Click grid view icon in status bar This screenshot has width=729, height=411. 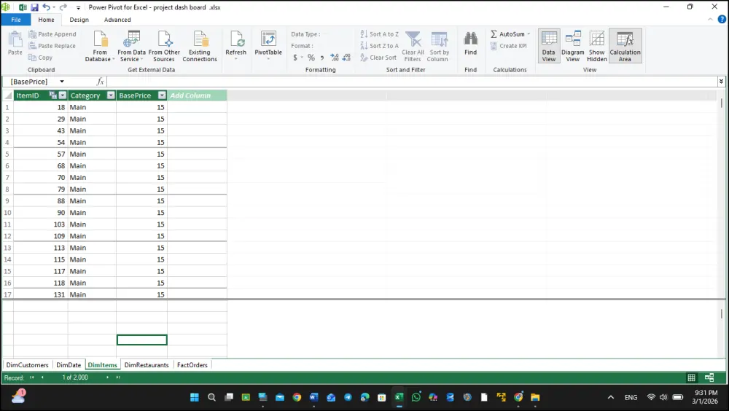691,377
